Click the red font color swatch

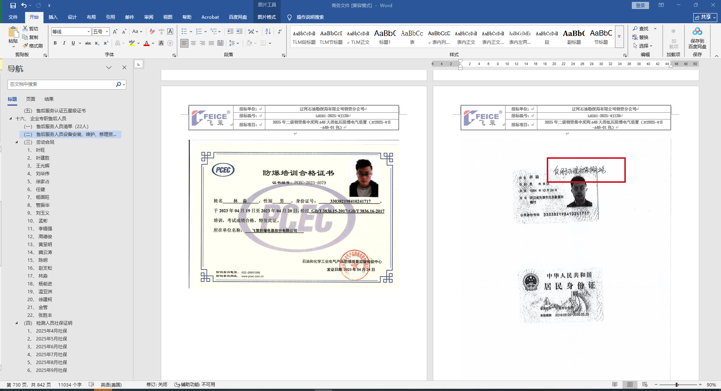point(147,43)
